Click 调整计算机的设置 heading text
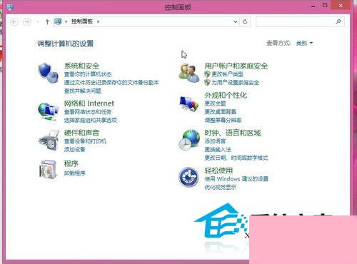Image resolution: width=357 pixels, height=264 pixels. 65,44
